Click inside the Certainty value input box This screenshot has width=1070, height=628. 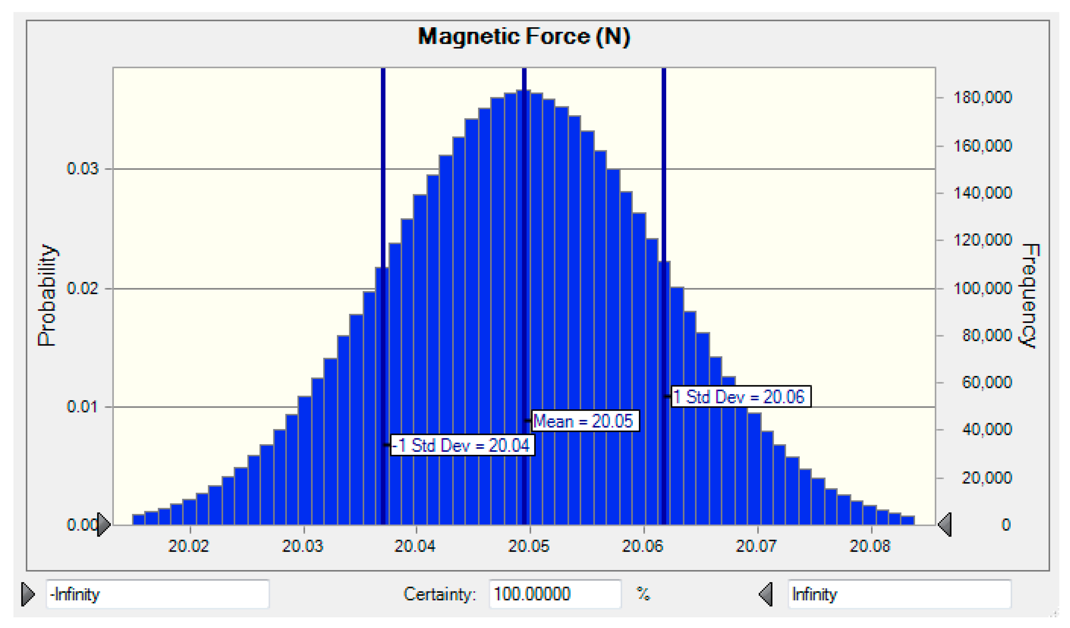click(554, 595)
